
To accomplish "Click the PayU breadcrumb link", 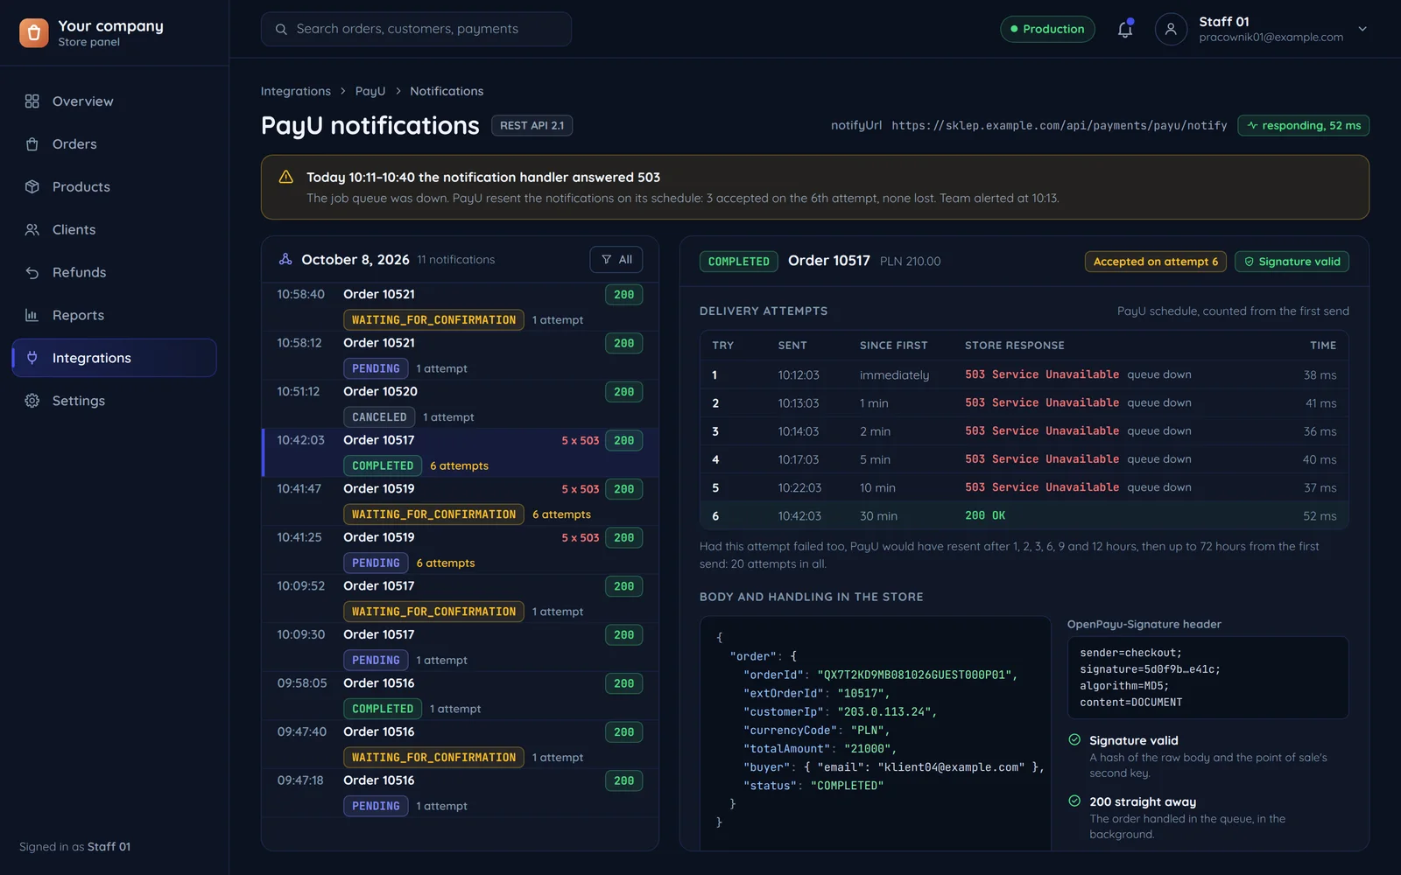I will pyautogui.click(x=370, y=91).
